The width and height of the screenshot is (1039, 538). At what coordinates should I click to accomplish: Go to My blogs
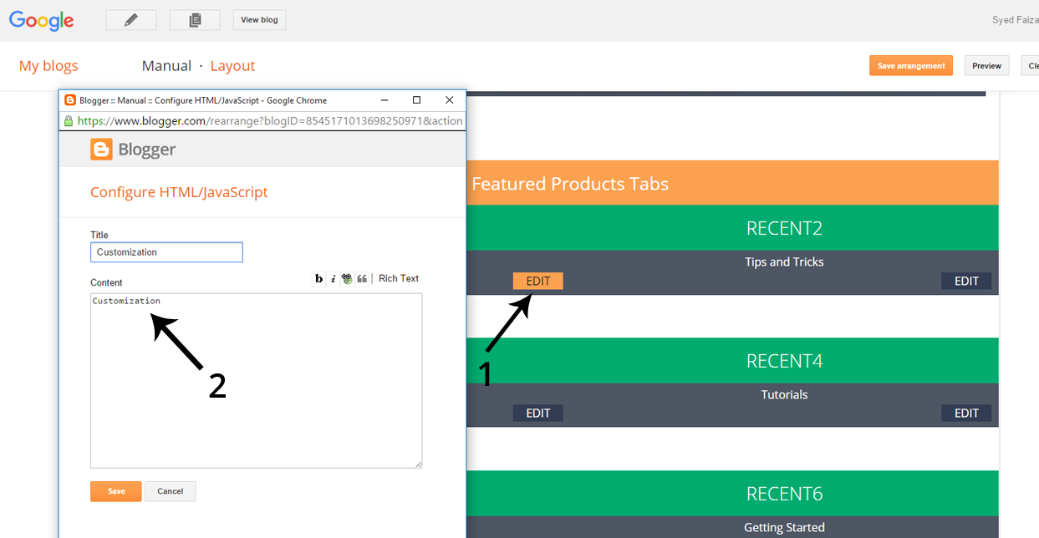pos(48,65)
